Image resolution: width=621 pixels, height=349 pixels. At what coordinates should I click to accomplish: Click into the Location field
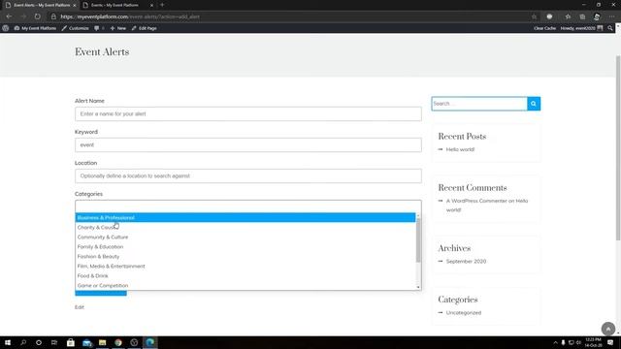tap(248, 175)
